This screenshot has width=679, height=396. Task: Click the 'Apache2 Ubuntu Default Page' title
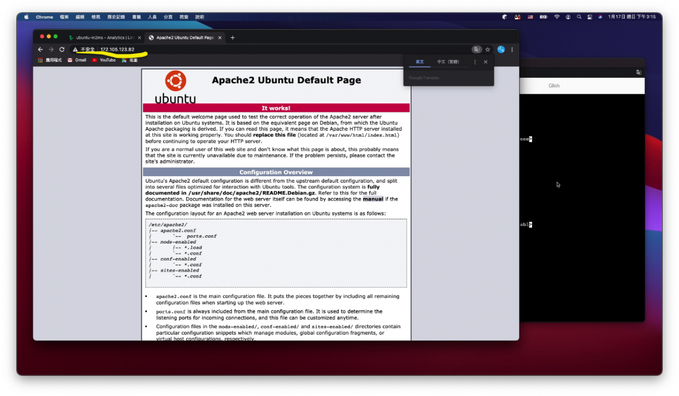coord(286,80)
